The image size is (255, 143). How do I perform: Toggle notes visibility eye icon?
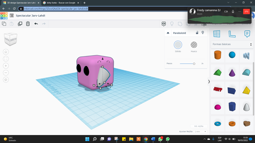[164, 24]
